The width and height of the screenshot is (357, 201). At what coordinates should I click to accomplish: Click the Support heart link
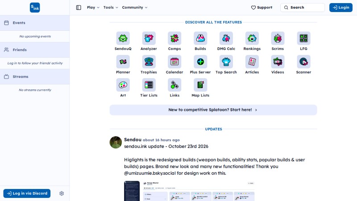(262, 8)
